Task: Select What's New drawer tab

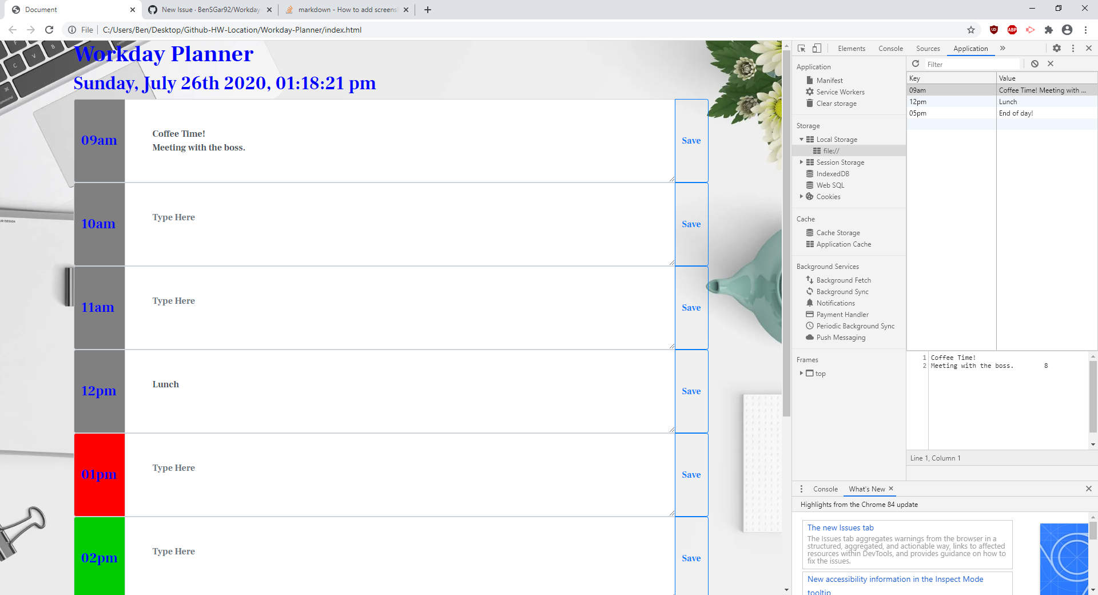Action: click(866, 489)
